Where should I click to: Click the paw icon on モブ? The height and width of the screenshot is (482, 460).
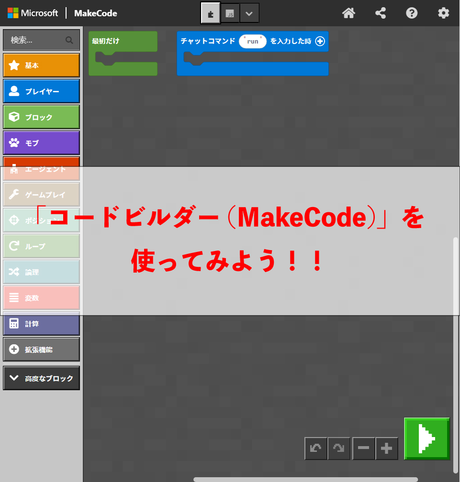click(x=14, y=142)
